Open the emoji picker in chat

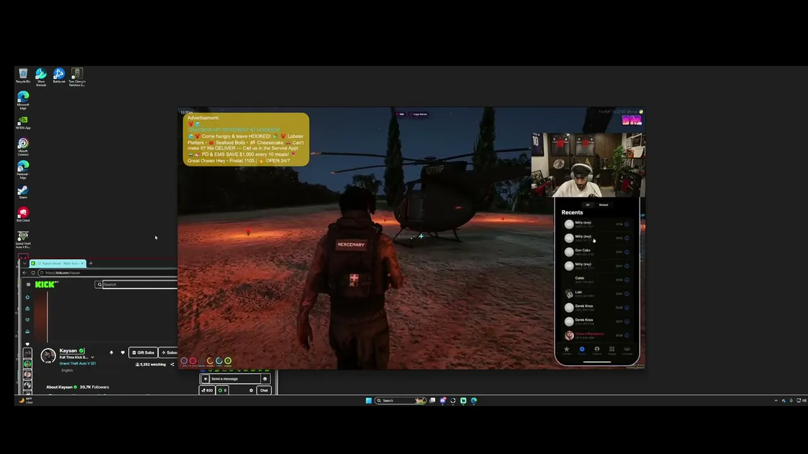[265, 379]
